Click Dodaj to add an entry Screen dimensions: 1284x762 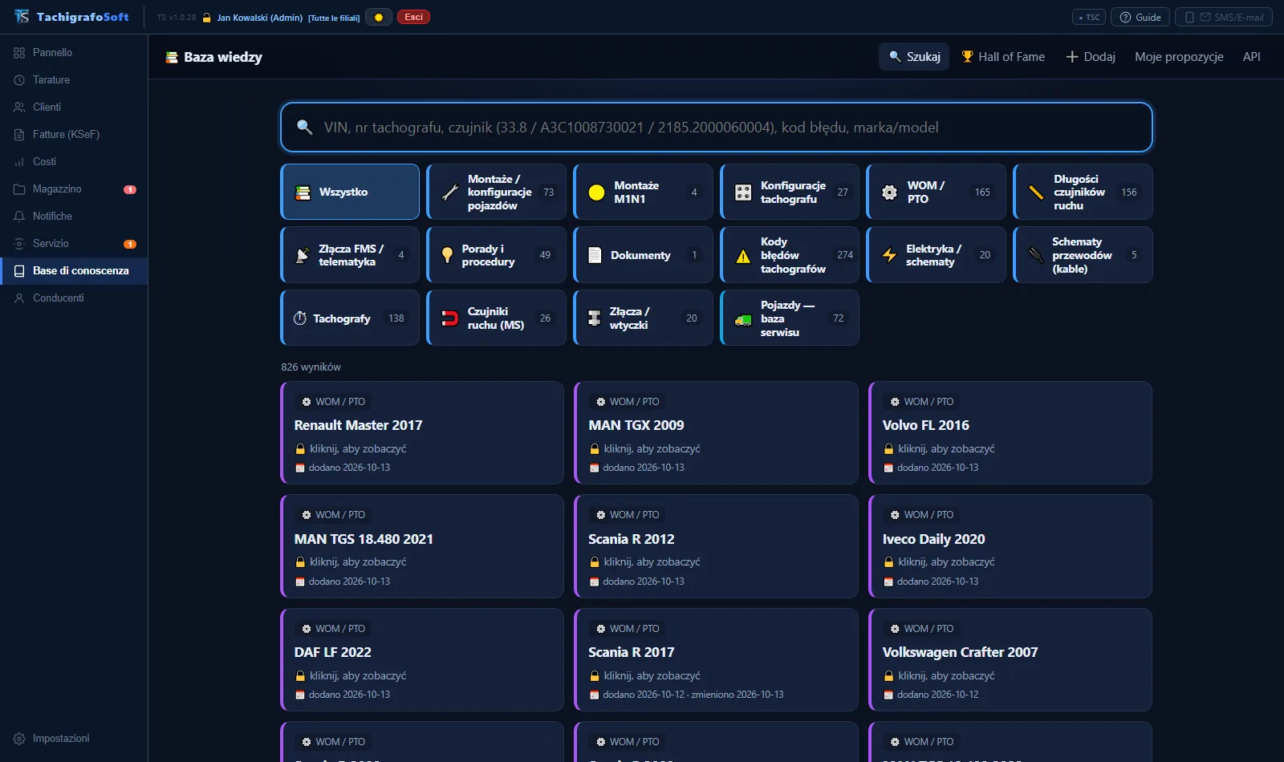[1091, 56]
